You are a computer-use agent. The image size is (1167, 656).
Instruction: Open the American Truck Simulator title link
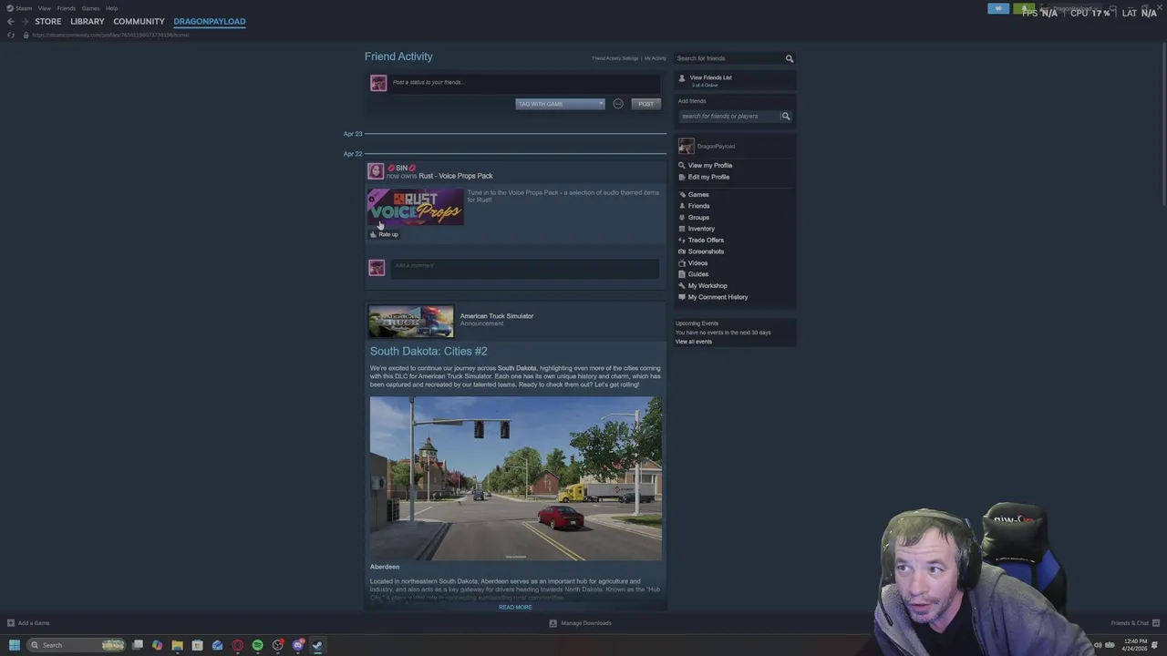(497, 316)
